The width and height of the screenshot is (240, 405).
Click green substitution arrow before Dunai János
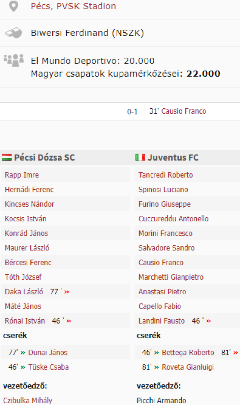[23, 353]
